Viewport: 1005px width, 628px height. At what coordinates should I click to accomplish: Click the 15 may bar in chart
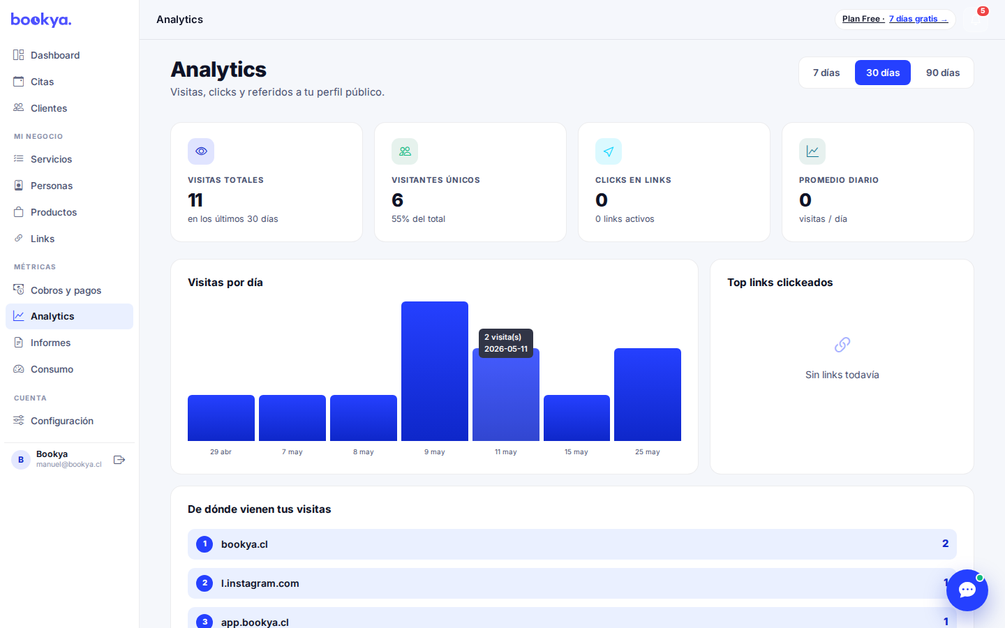pos(576,418)
